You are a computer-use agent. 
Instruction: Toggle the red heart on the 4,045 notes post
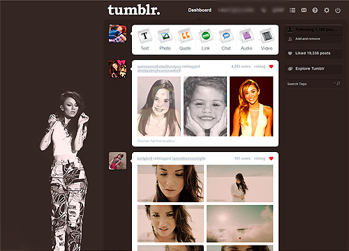click(x=271, y=66)
